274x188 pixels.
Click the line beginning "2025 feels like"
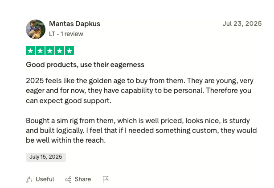[139, 81]
